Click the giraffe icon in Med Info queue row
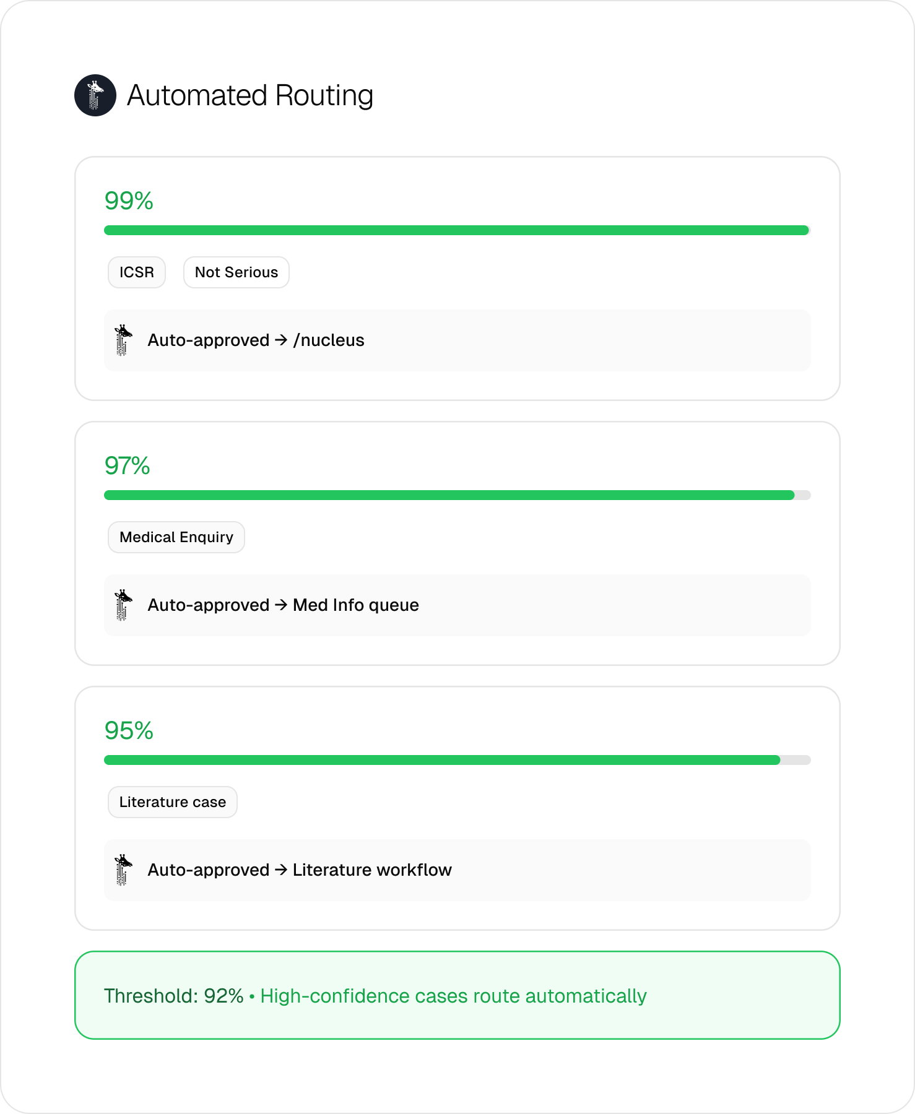The width and height of the screenshot is (915, 1114). click(123, 605)
